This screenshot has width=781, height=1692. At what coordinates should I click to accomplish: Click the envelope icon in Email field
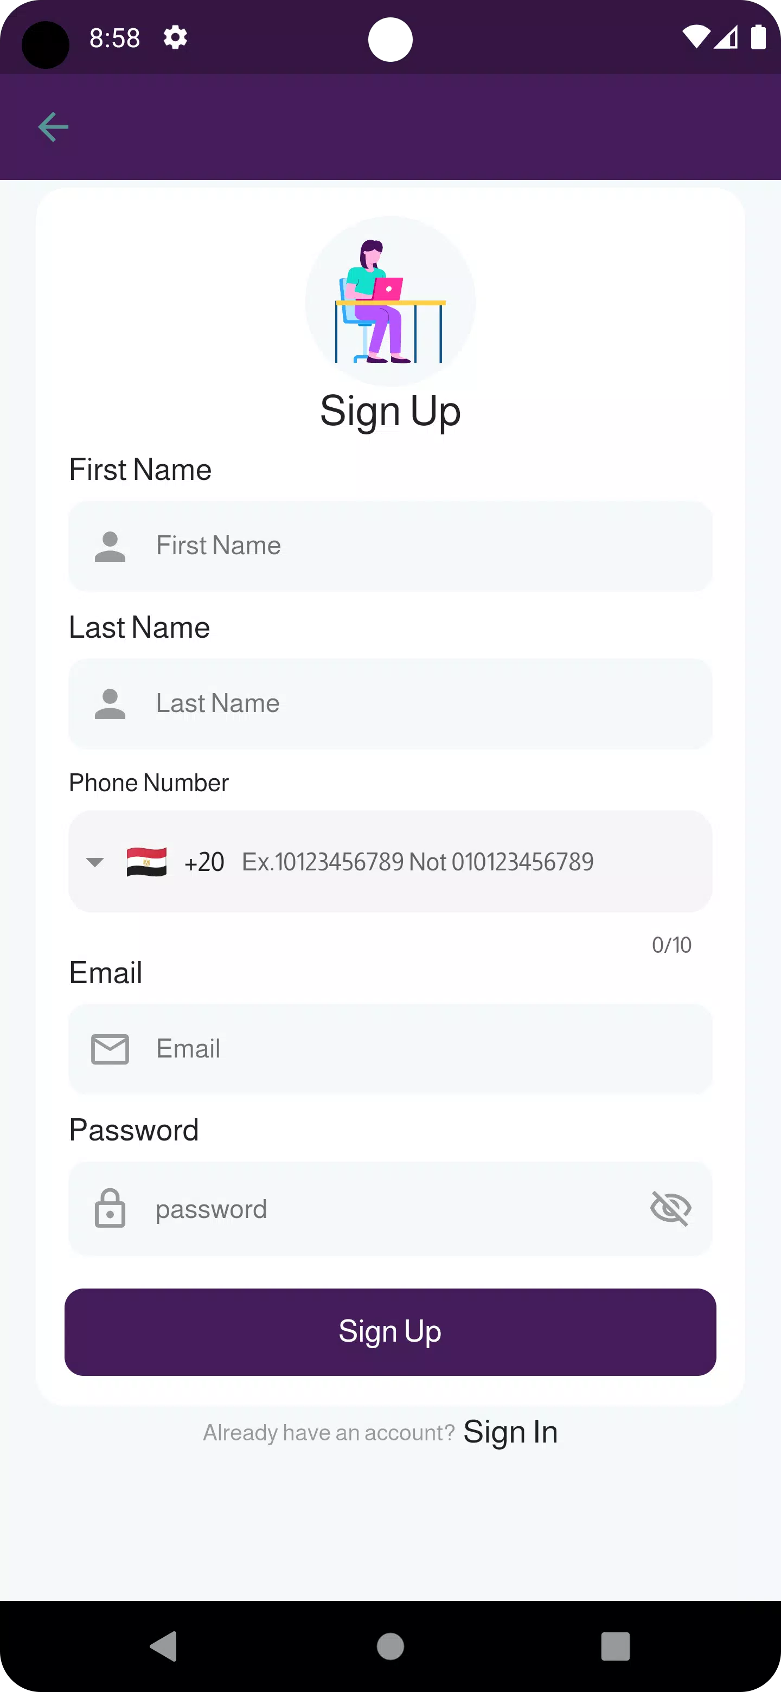coord(110,1049)
